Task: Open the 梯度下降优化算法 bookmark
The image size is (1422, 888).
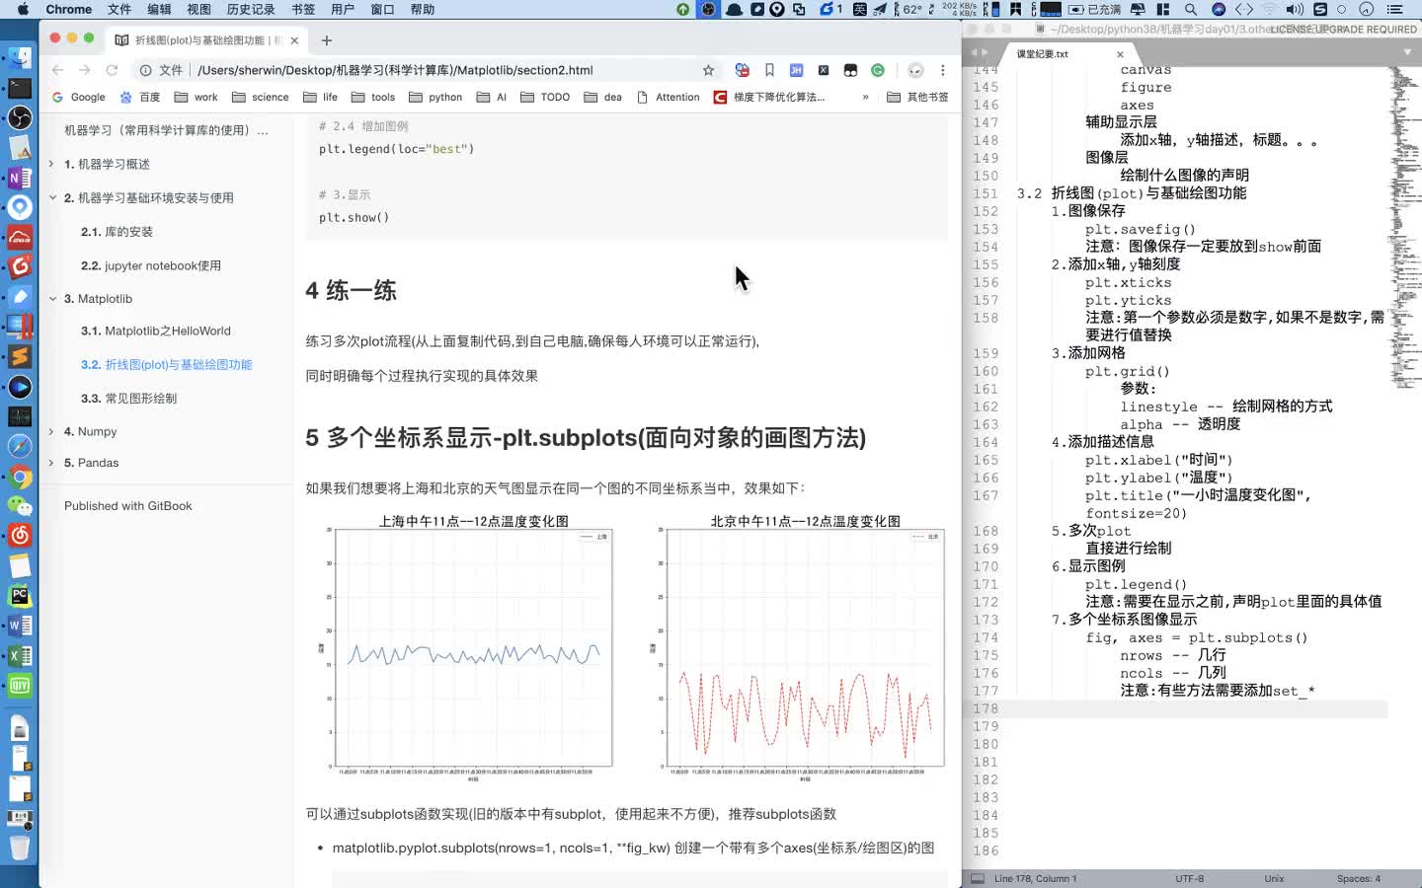Action: [x=769, y=97]
